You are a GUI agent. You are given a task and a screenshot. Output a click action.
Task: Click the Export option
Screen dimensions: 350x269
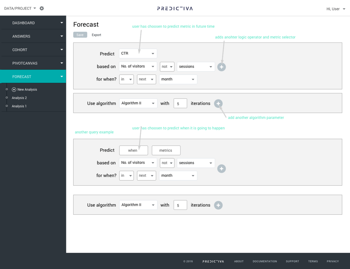point(96,34)
